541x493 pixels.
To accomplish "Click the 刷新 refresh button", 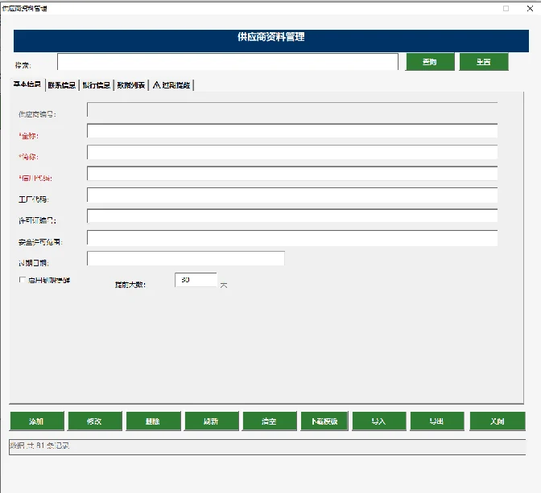I will (x=212, y=421).
